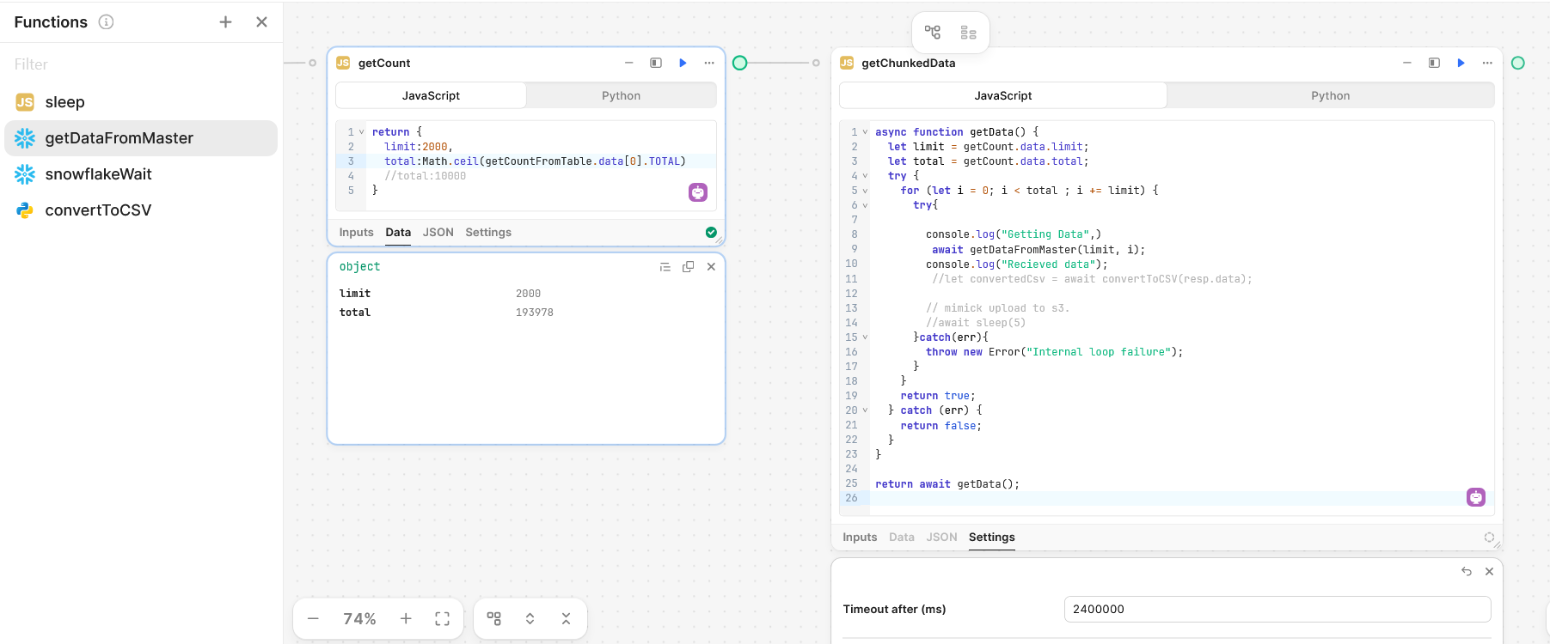
Task: Zoom in the canvas
Action: 406,619
